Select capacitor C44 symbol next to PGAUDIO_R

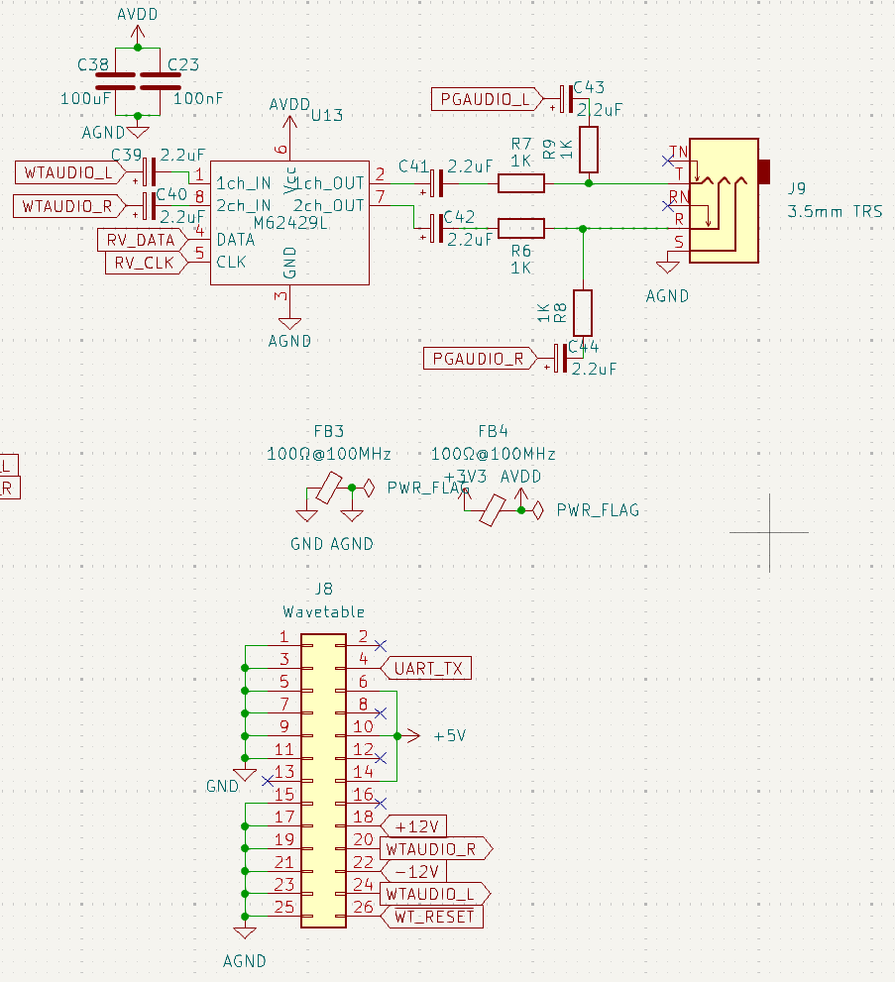pos(560,359)
